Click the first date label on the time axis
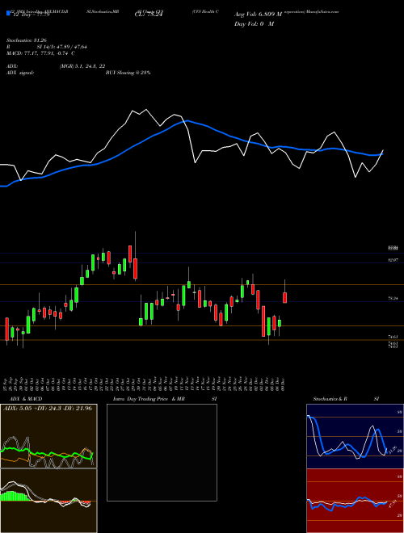The height and width of the screenshot is (533, 404). (7, 383)
